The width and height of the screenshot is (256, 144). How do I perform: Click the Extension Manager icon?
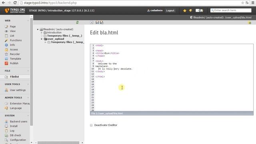[6, 104]
